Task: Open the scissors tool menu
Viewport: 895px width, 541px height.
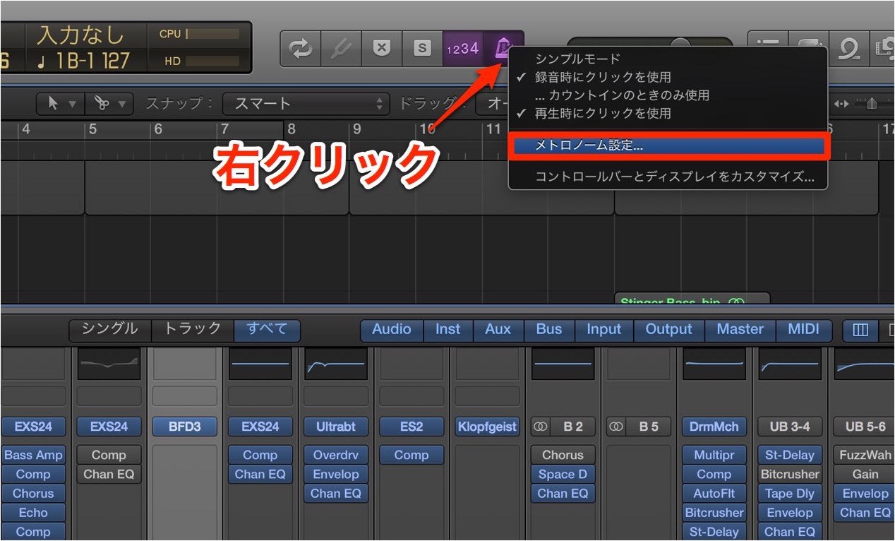Action: pyautogui.click(x=109, y=104)
